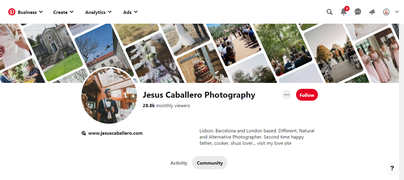This screenshot has width=404, height=180.
Task: Open the messages speech bubble icon
Action: [358, 12]
